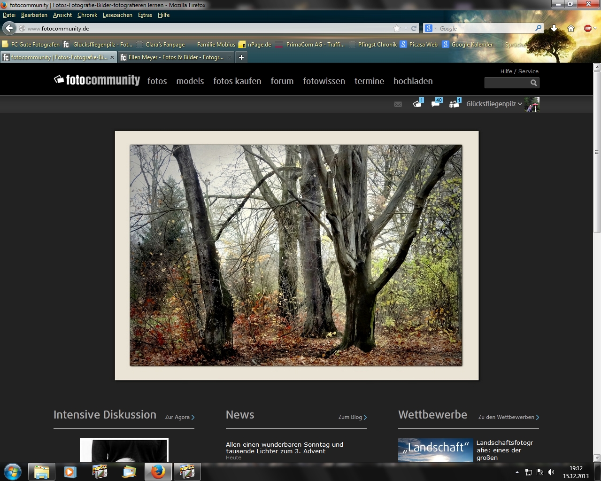Reload the page with the refresh icon

[x=414, y=29]
